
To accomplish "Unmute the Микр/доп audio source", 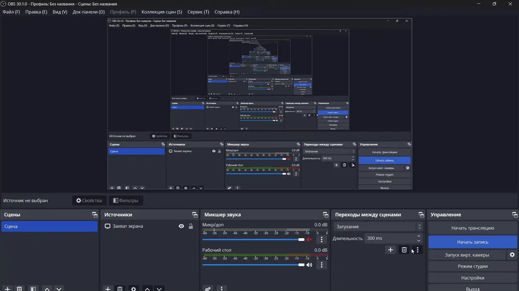I will tap(309, 240).
